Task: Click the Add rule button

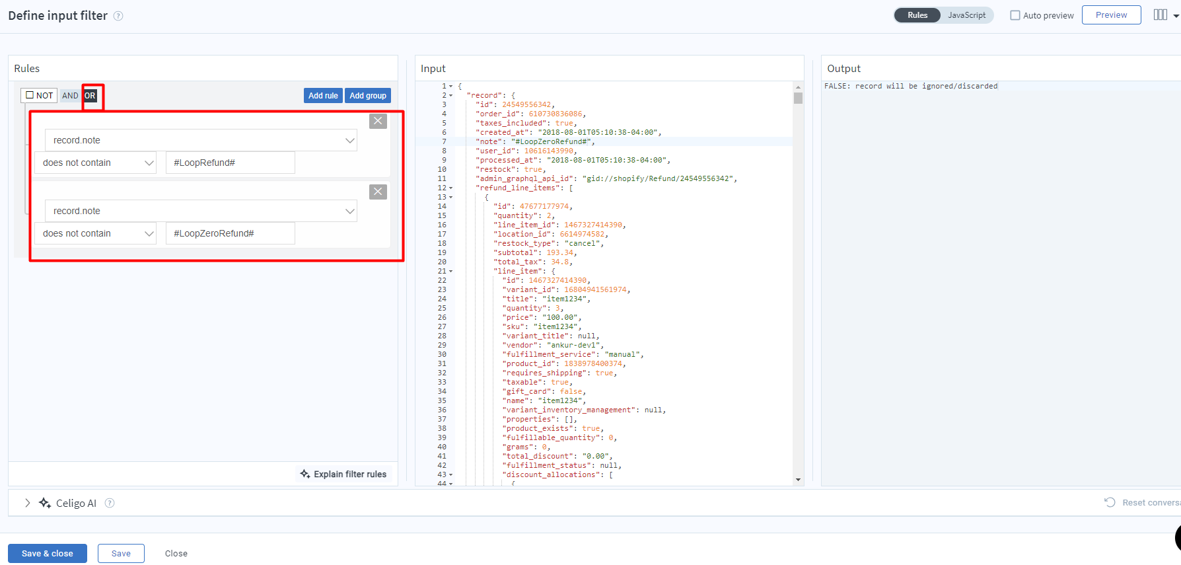Action: (323, 96)
